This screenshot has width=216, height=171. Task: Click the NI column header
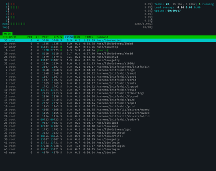(37, 37)
